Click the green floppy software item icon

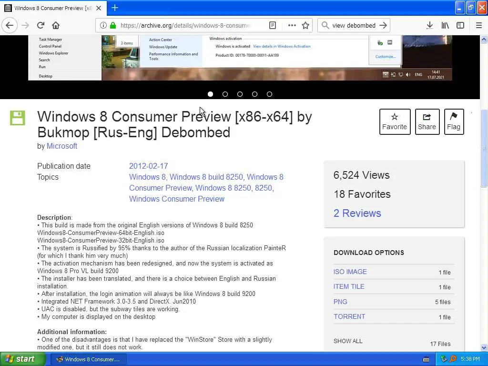pyautogui.click(x=18, y=118)
